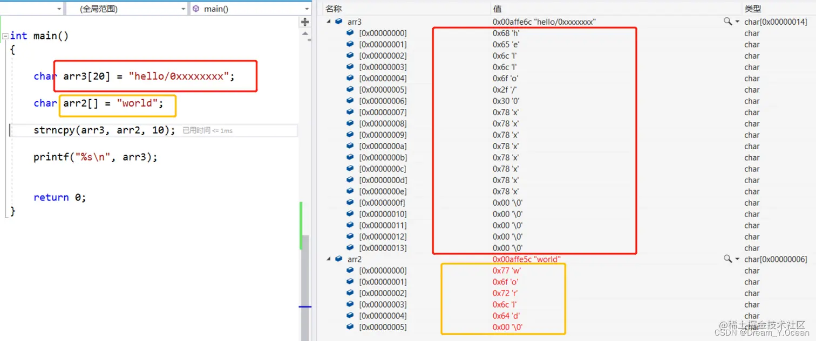
Task: Click the cube icon beside main() dropdown
Action: click(x=196, y=9)
